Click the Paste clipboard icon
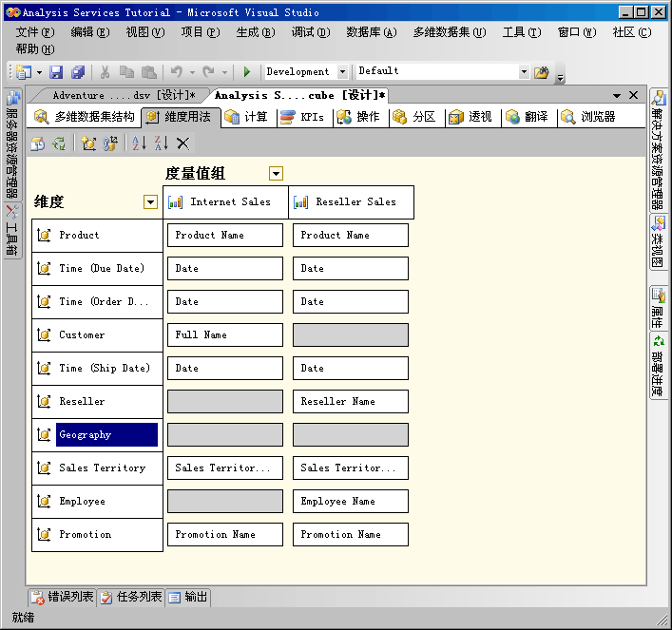672x630 pixels. pos(148,72)
